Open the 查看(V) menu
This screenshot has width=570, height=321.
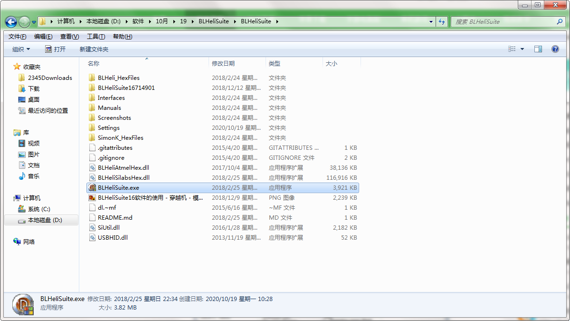coord(69,37)
